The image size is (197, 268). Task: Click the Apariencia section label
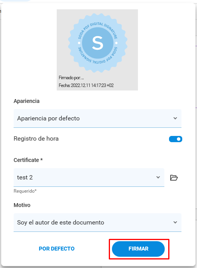[x=26, y=101]
